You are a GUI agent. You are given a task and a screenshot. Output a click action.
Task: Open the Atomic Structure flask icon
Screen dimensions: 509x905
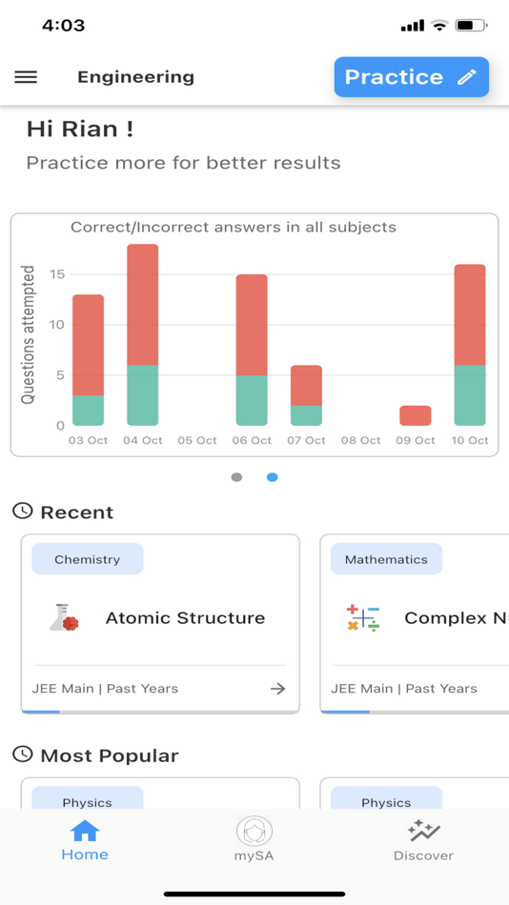pyautogui.click(x=64, y=617)
